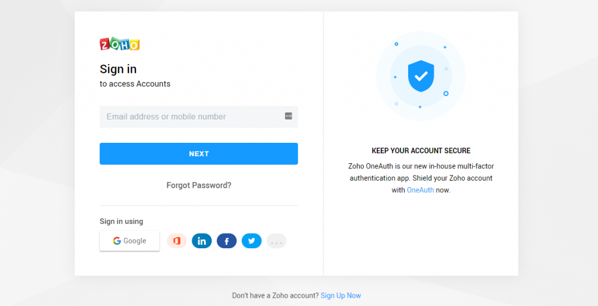Show more sign-in providers via ellipsis button
This screenshot has height=306, width=598.
[x=276, y=241]
